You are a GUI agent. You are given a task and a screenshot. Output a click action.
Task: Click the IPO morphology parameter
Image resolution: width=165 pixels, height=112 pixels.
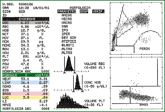[65, 30]
